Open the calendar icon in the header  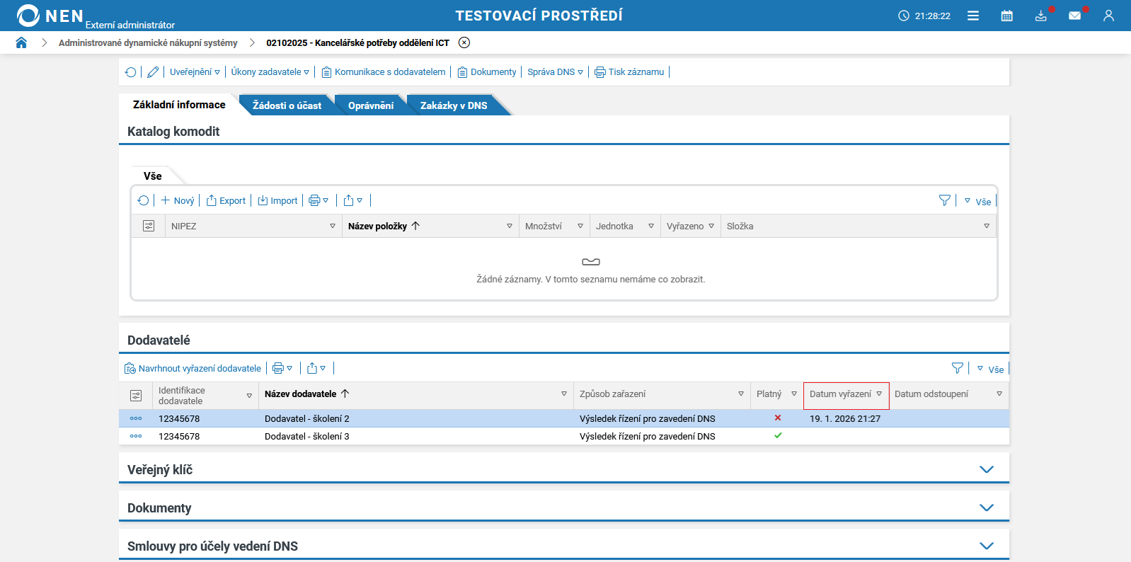point(1007,16)
